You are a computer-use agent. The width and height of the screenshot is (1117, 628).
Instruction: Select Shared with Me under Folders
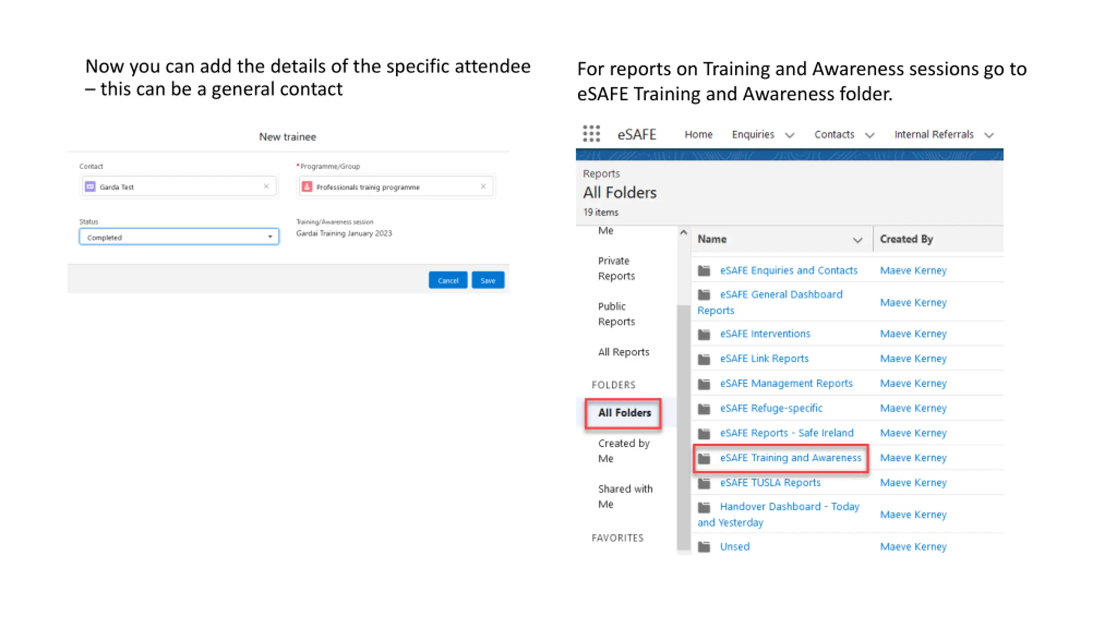click(x=625, y=496)
